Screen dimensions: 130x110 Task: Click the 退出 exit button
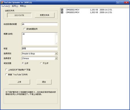(x=44, y=82)
